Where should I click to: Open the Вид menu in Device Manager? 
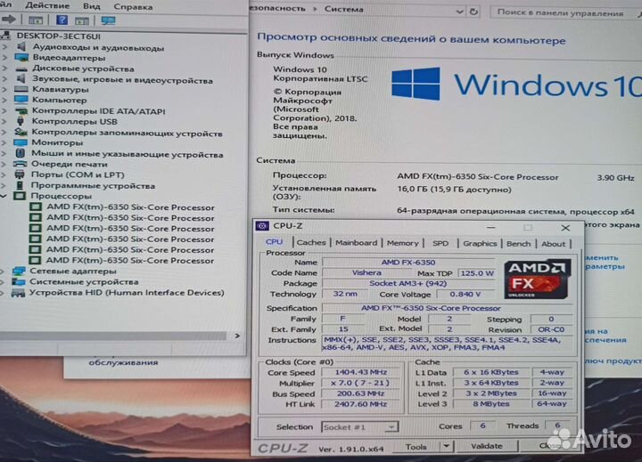point(91,6)
